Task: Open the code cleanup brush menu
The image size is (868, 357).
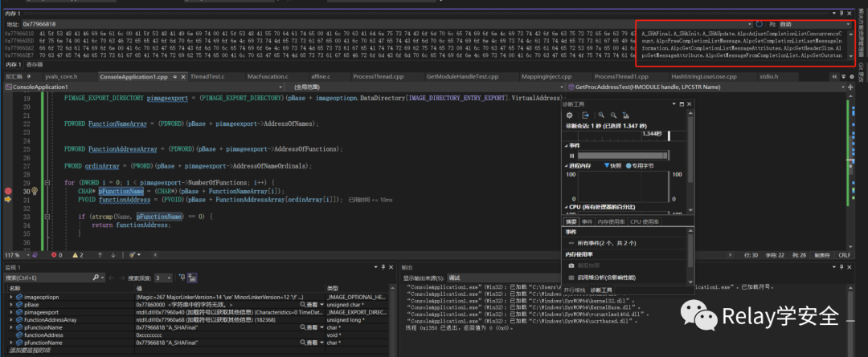Action: tap(134, 255)
